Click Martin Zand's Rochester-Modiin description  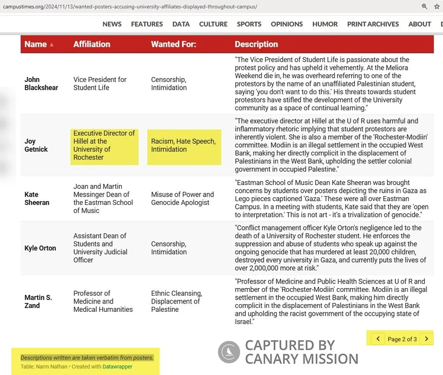[331, 301]
